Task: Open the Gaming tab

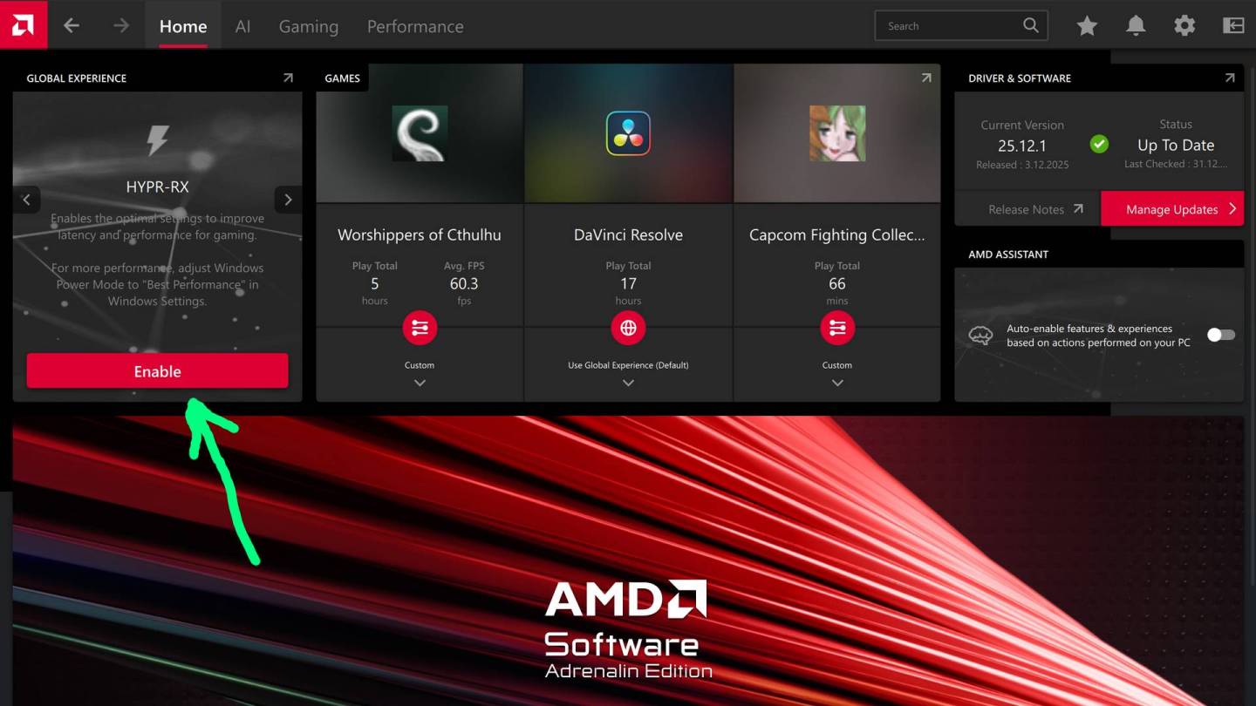Action: [309, 26]
